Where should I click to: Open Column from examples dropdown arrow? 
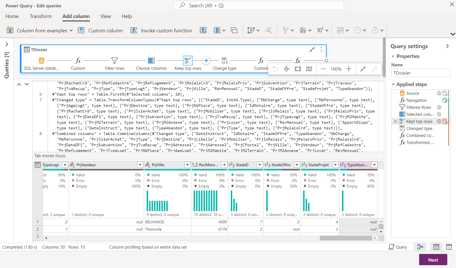pyautogui.click(x=71, y=30)
